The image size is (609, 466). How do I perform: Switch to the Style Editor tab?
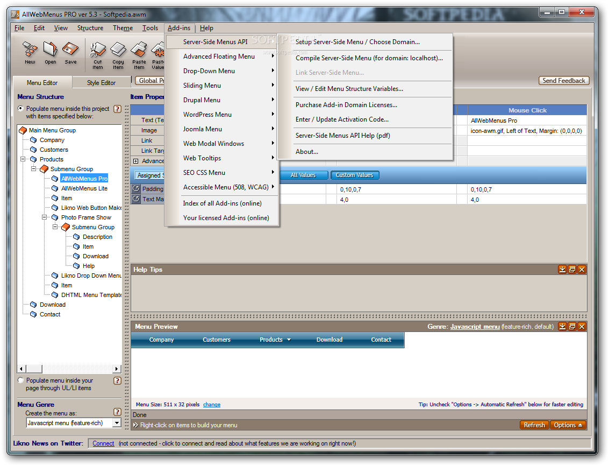coord(101,83)
